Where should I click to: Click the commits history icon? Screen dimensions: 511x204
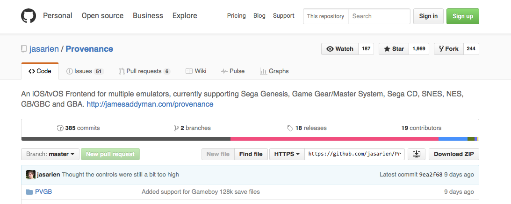(x=60, y=128)
